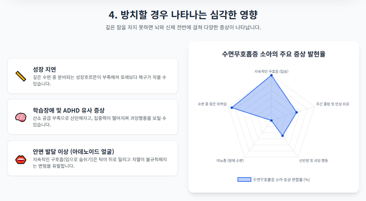Image resolution: width=366 pixels, height=201 pixels.
Task: Select the 주간 졸림 및 만성 피로 data point
Action: coord(297,112)
